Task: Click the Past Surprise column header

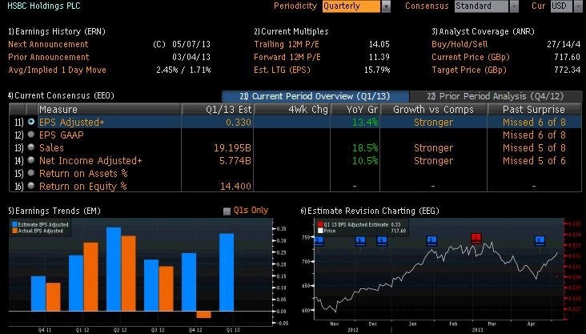Action: (534, 109)
